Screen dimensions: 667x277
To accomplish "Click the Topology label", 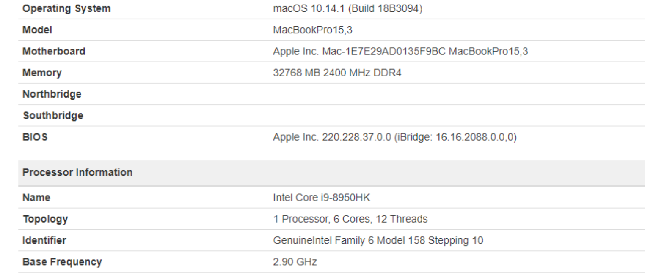I will tap(45, 219).
